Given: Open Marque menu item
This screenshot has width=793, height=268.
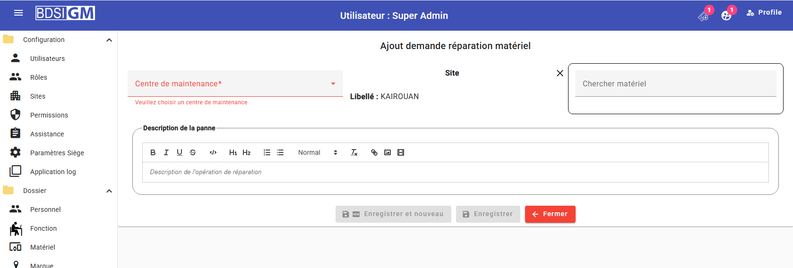Looking at the screenshot, I should (42, 265).
